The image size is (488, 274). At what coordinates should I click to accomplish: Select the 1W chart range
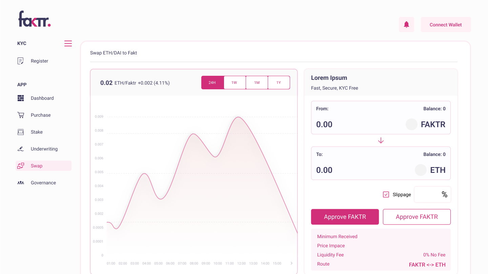coord(235,83)
